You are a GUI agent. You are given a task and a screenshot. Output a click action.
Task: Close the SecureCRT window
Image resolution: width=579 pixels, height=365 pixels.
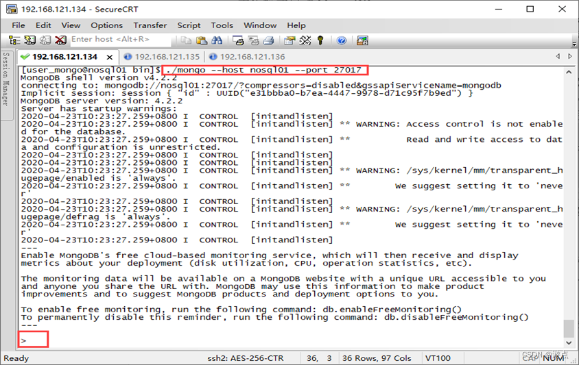(x=562, y=9)
